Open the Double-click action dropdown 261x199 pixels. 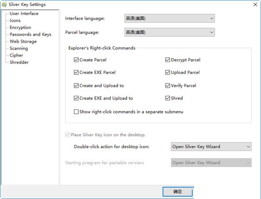211,146
